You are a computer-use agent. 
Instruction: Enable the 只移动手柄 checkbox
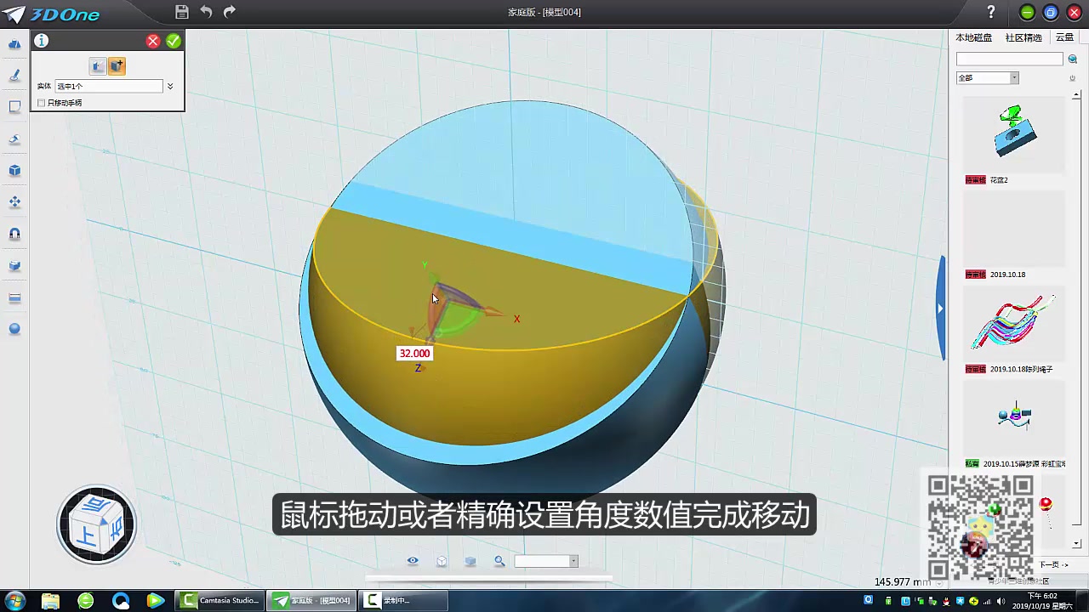click(41, 103)
